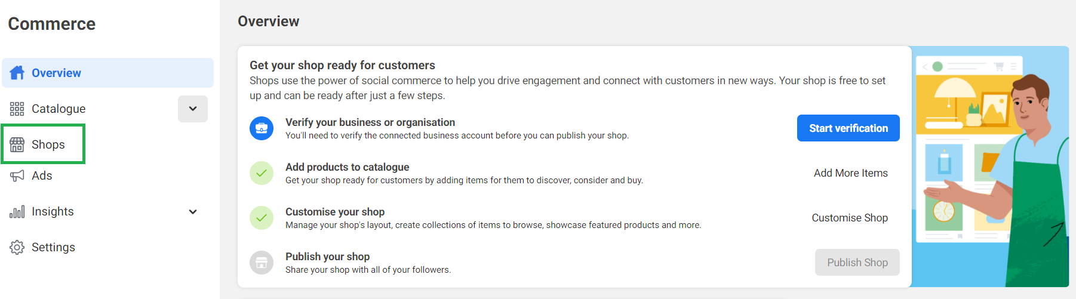Click the Ads megaphone icon
Viewport: 1076px width, 299px height.
pyautogui.click(x=17, y=175)
